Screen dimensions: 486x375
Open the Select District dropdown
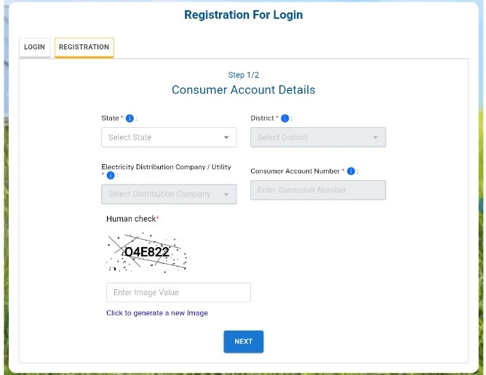[318, 137]
